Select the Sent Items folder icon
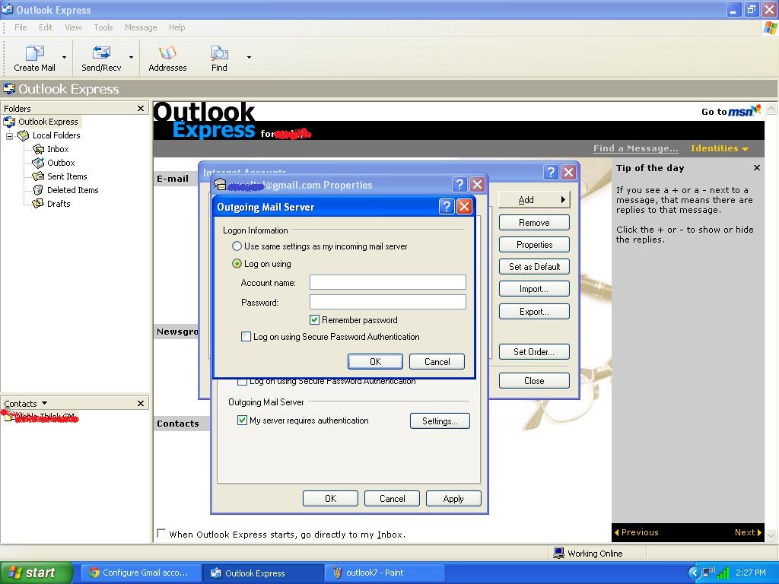This screenshot has width=779, height=584. click(x=38, y=176)
